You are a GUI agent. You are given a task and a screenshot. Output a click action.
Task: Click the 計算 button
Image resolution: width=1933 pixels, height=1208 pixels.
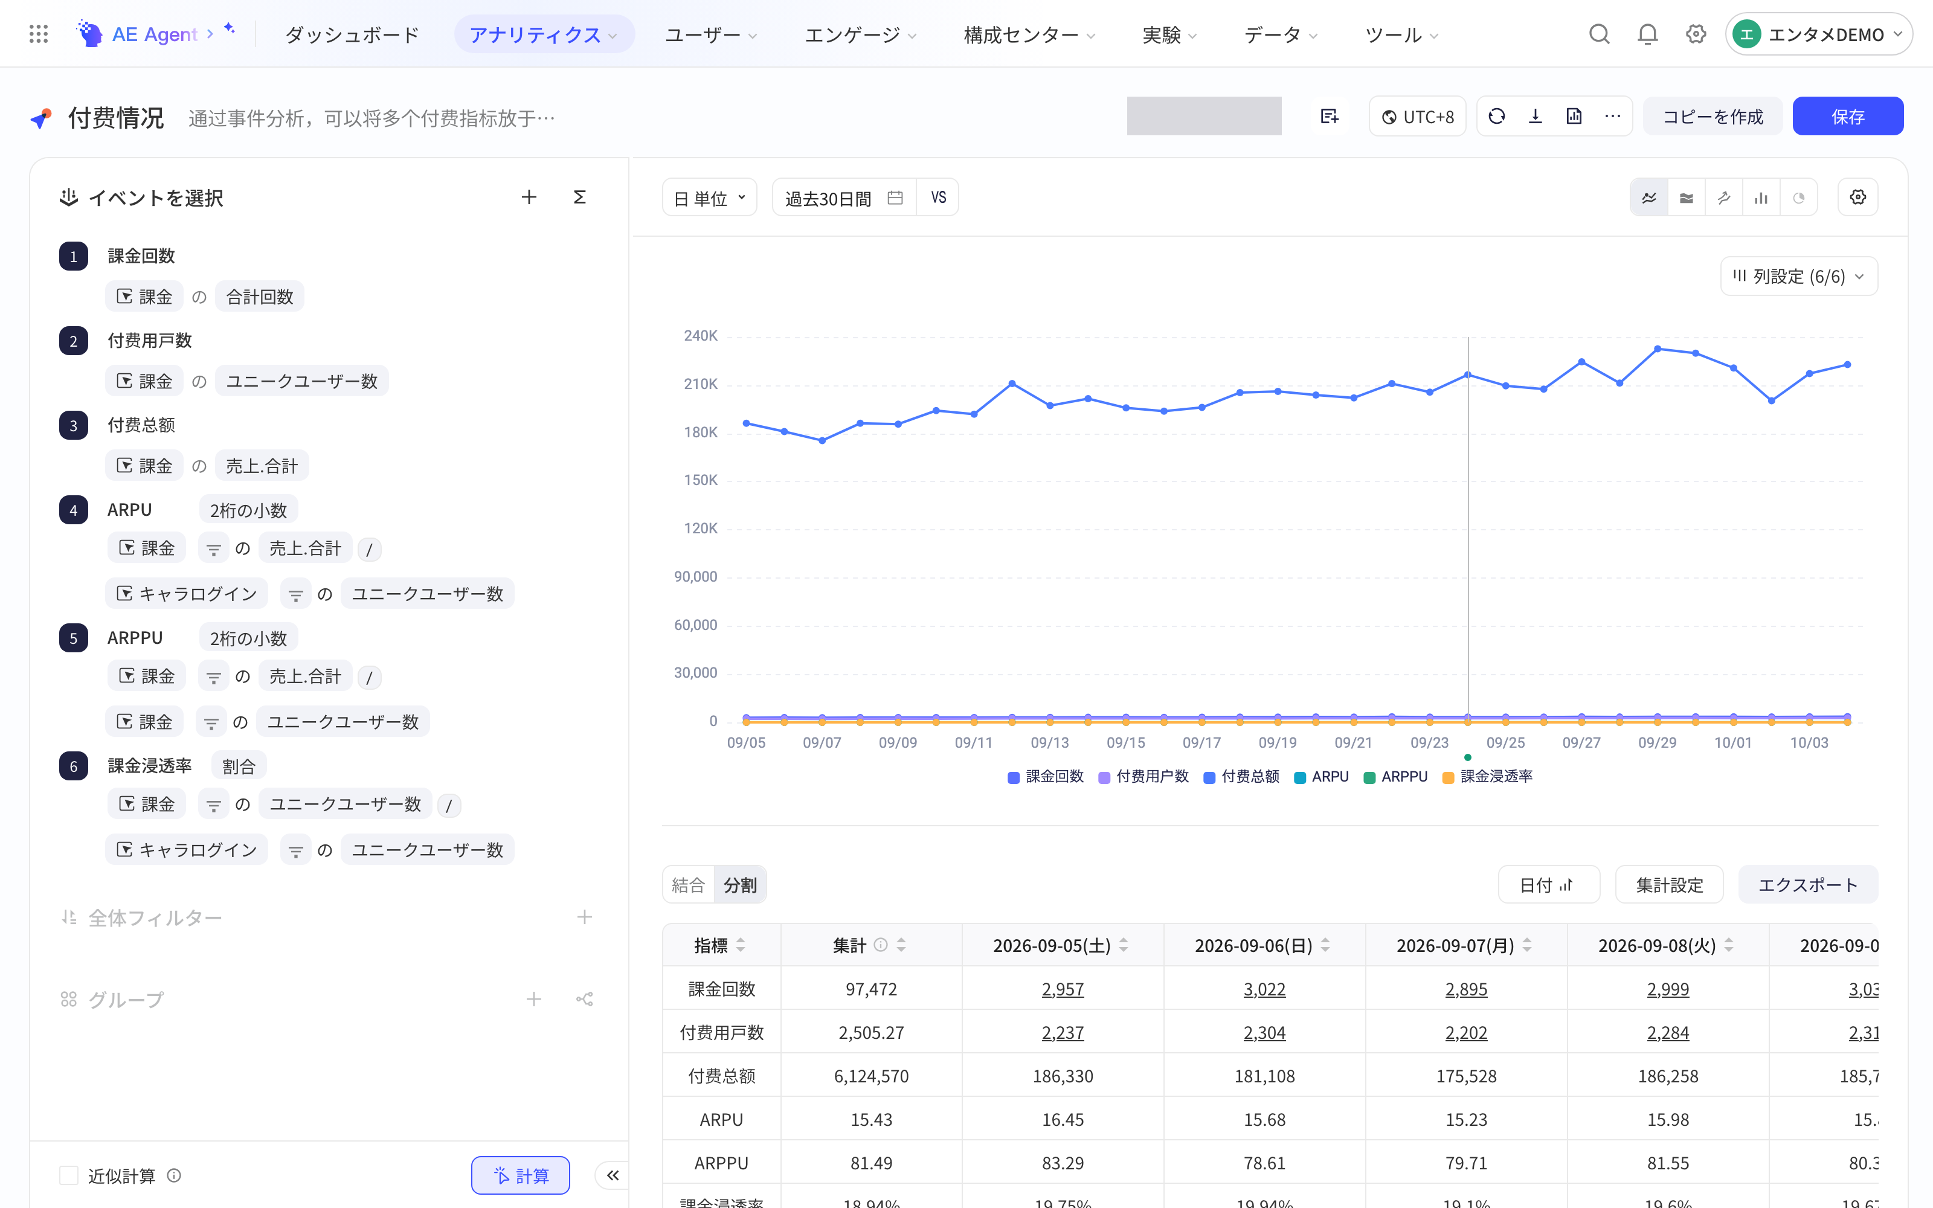pyautogui.click(x=521, y=1175)
